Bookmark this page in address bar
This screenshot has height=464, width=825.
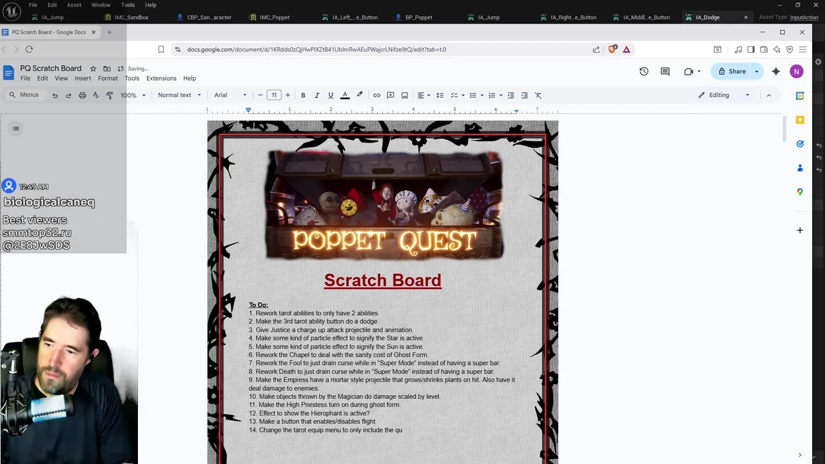point(161,49)
